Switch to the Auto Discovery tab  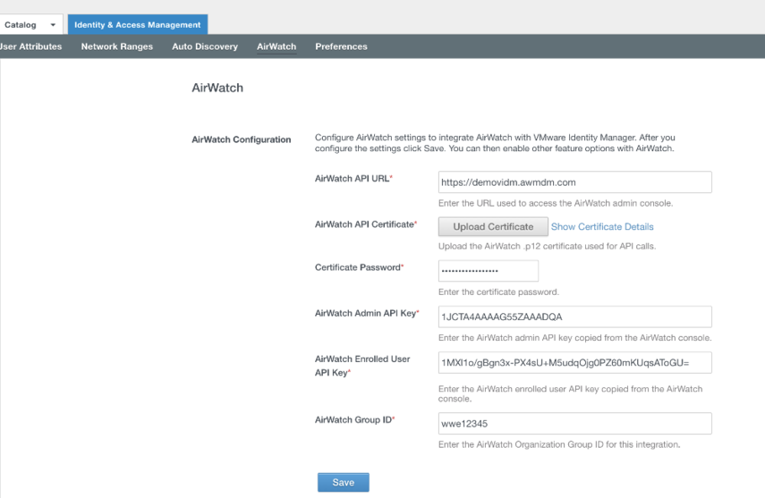click(204, 46)
